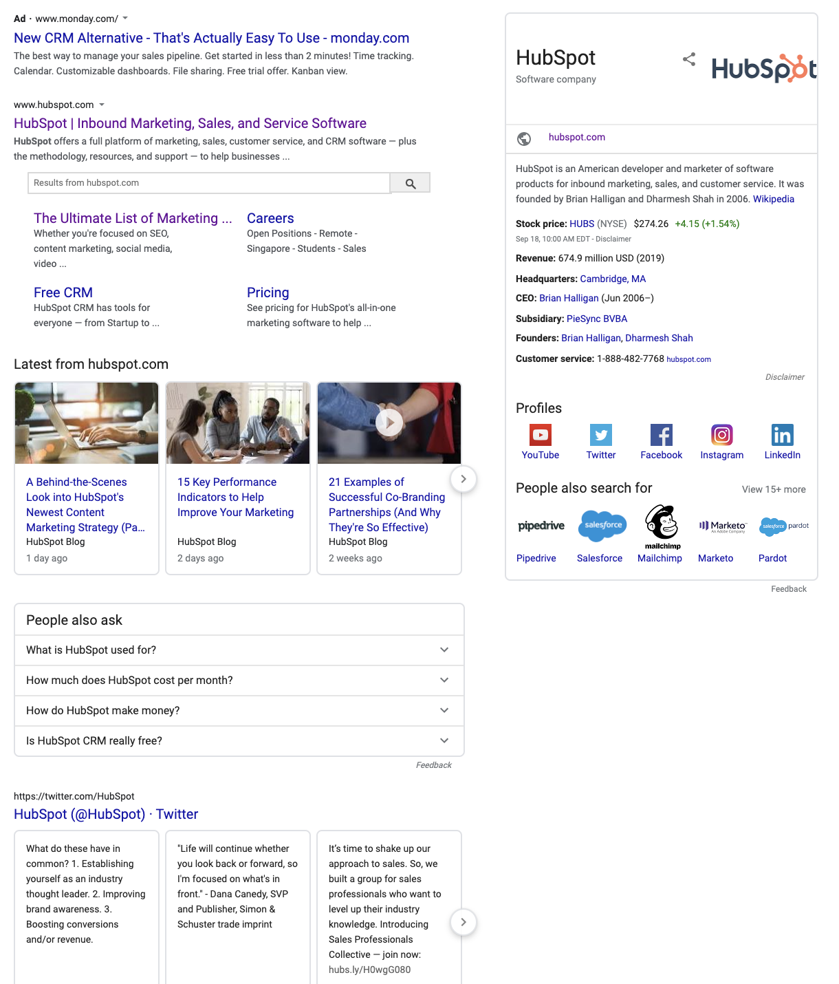Click Dharmesh Shah in Founders row
Screen dimensions: 839x984
point(659,338)
